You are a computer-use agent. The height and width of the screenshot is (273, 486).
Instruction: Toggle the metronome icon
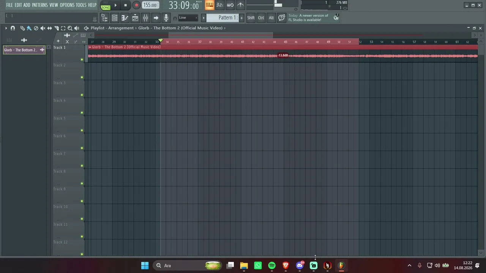point(240,5)
